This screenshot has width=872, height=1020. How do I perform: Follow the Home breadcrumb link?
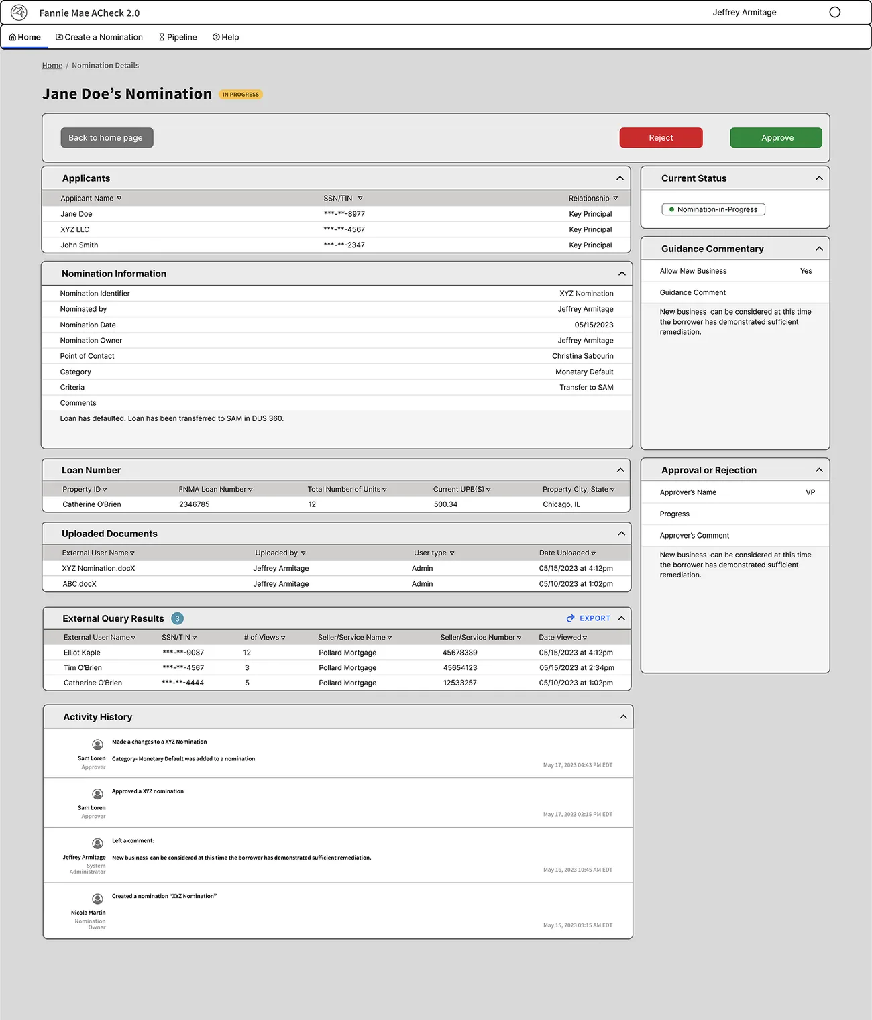[x=52, y=66]
